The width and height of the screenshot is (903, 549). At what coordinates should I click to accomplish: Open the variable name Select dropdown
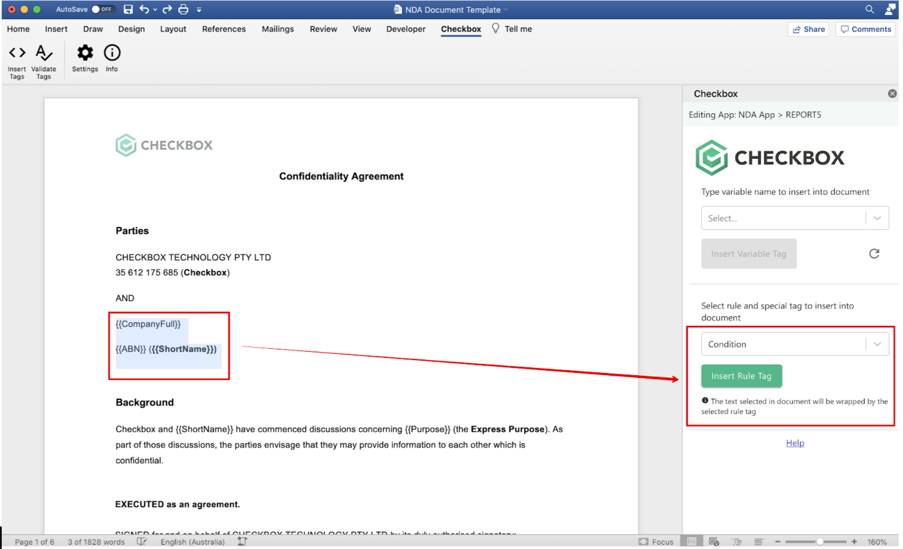[x=795, y=218]
